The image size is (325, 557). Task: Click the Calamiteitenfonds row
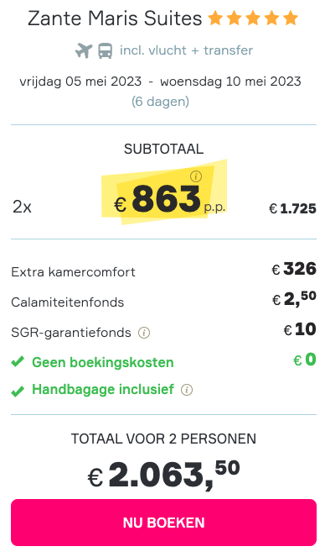point(163,301)
